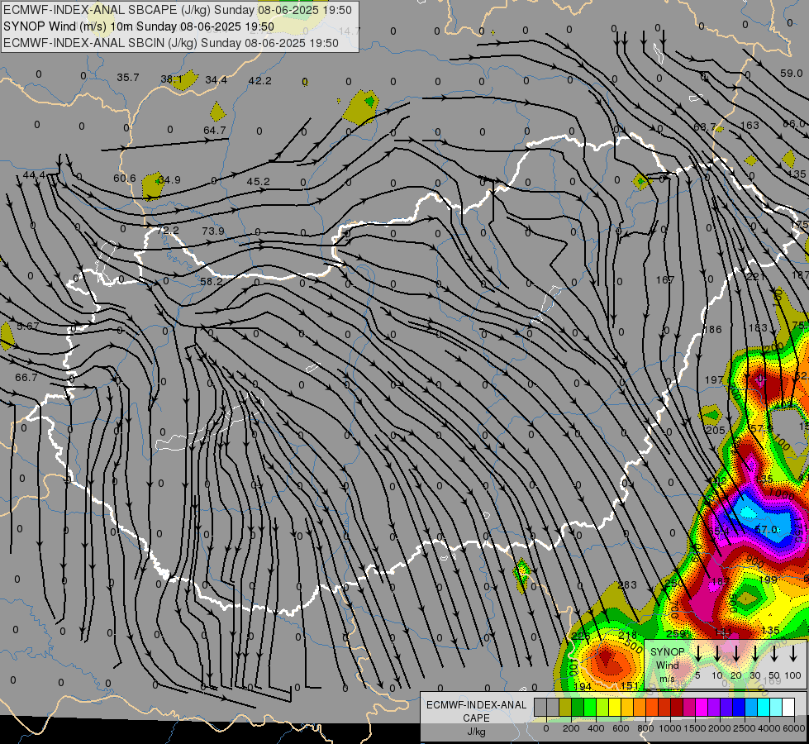The height and width of the screenshot is (744, 809).
Task: Click the 60.6 value on the map
Action: pos(124,178)
